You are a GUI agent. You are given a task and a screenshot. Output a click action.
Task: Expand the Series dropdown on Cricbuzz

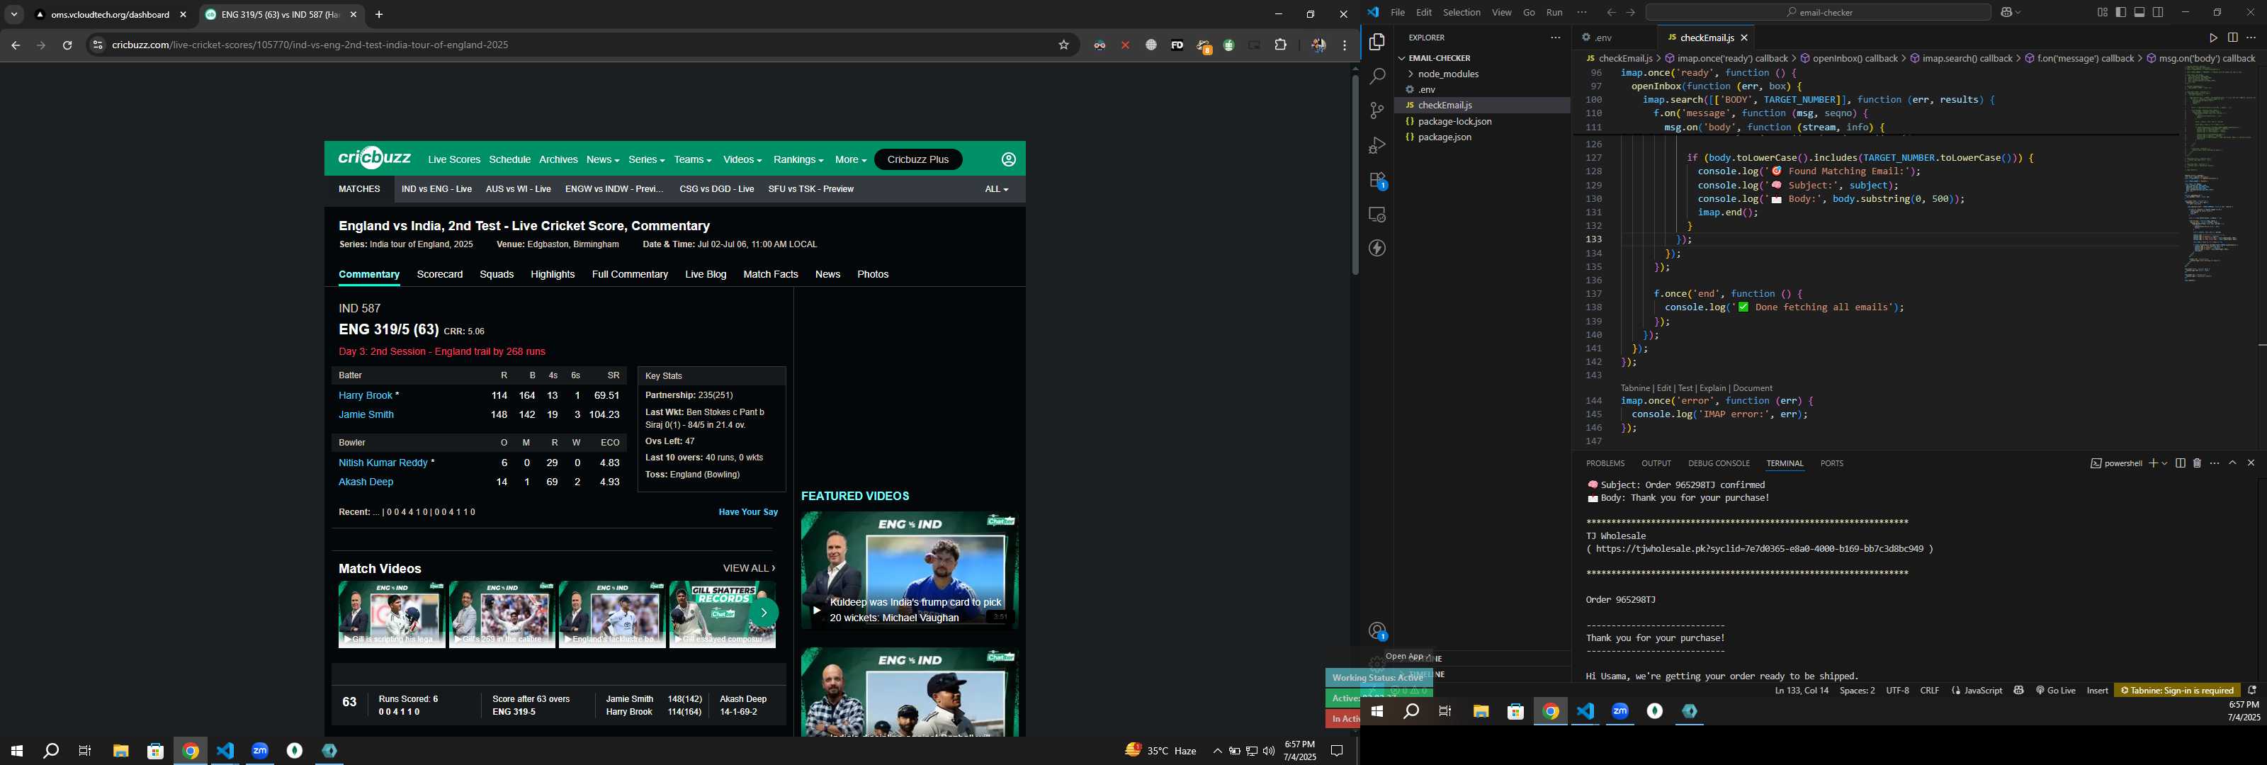[646, 159]
